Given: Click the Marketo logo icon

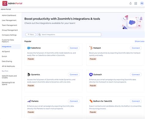Looking at the screenshot, I should pos(29,101).
